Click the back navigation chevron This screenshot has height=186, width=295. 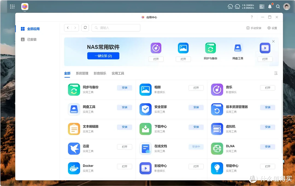(68, 28)
